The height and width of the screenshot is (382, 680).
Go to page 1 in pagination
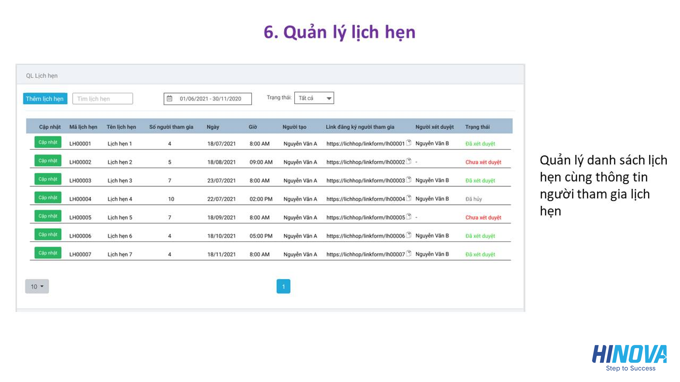tap(283, 286)
